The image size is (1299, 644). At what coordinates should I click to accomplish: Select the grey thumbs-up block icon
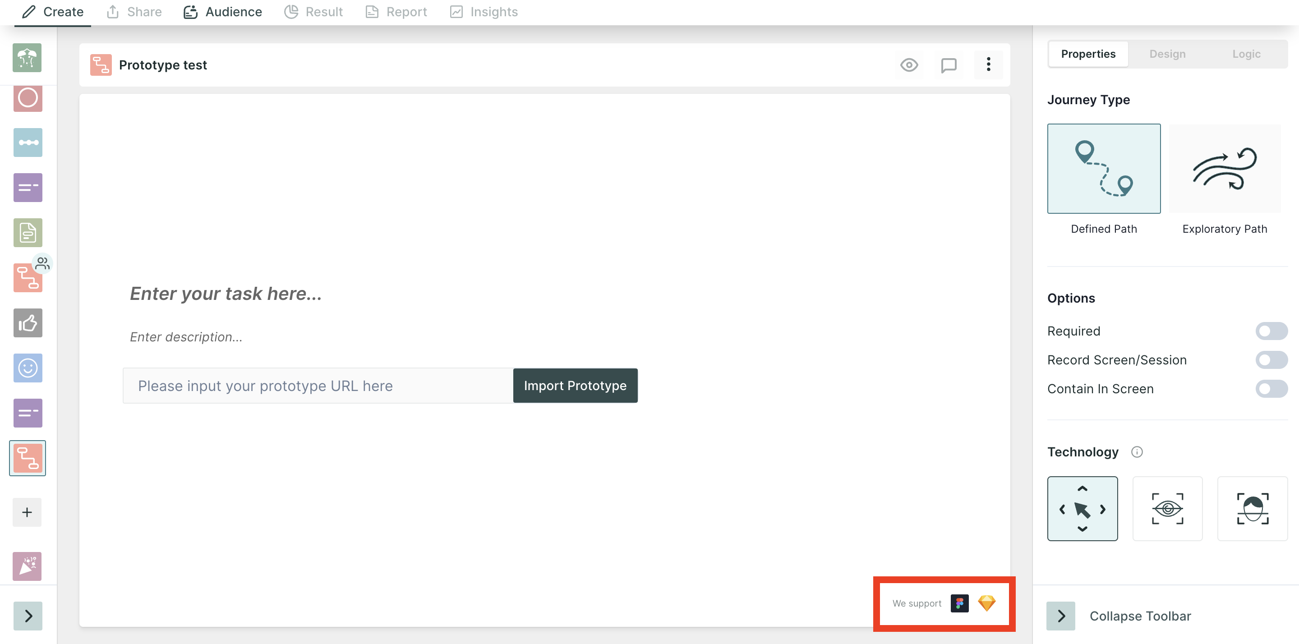tap(28, 323)
